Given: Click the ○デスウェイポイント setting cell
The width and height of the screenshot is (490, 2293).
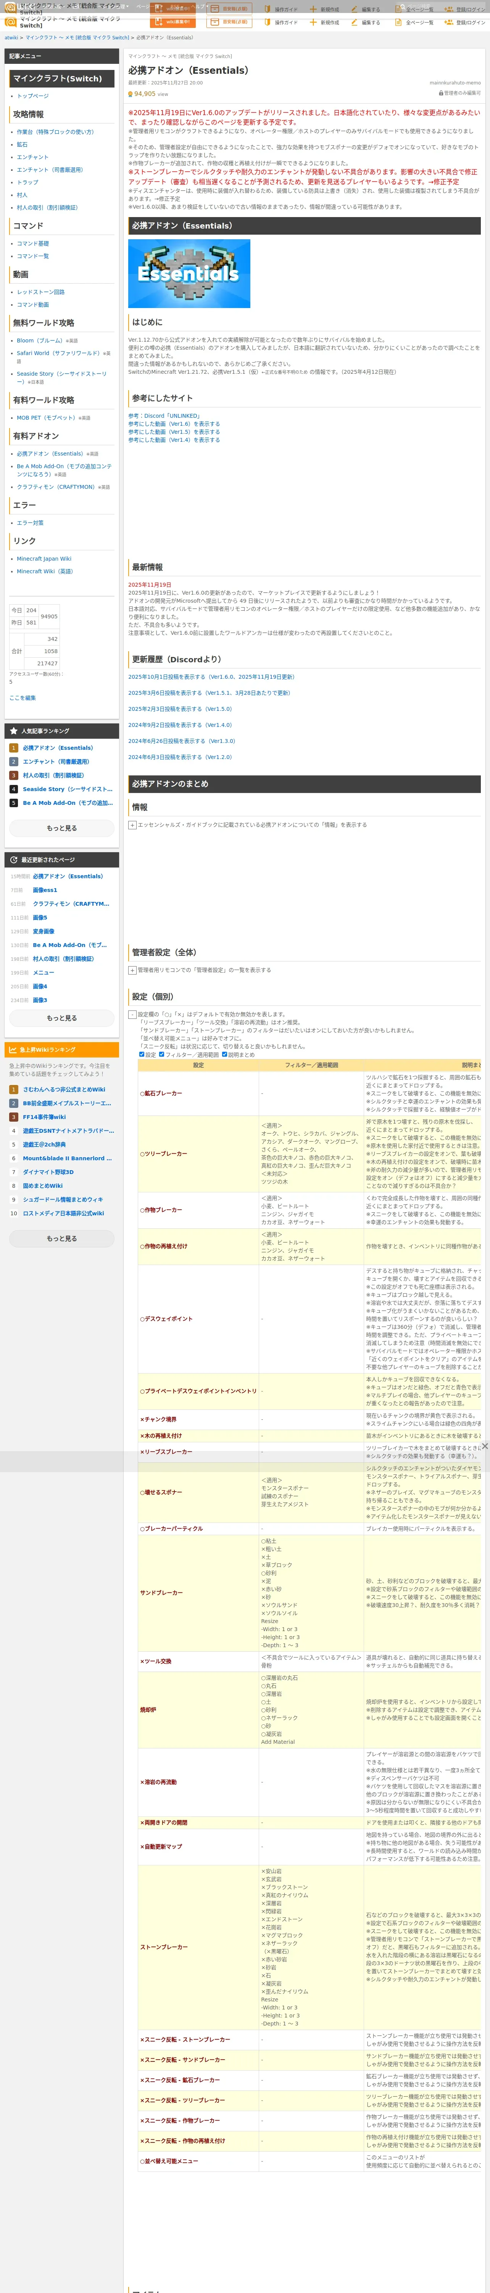Looking at the screenshot, I should click(198, 1319).
